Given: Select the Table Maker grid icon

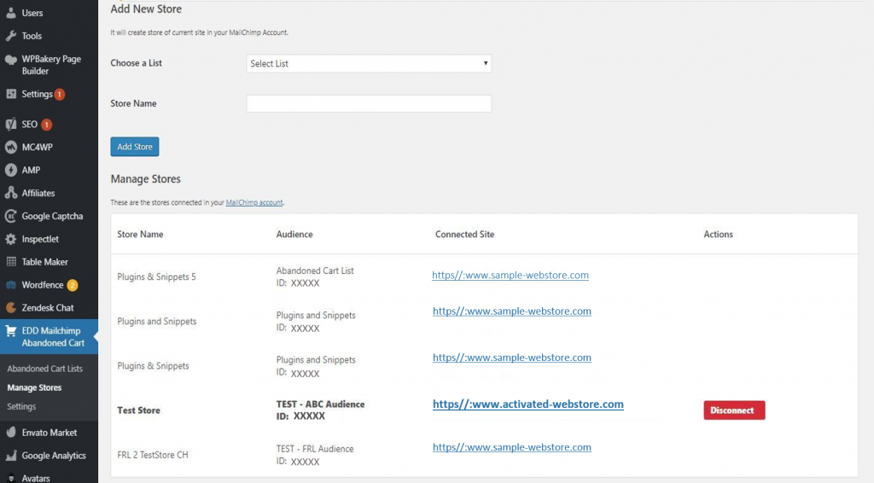Looking at the screenshot, I should [11, 262].
